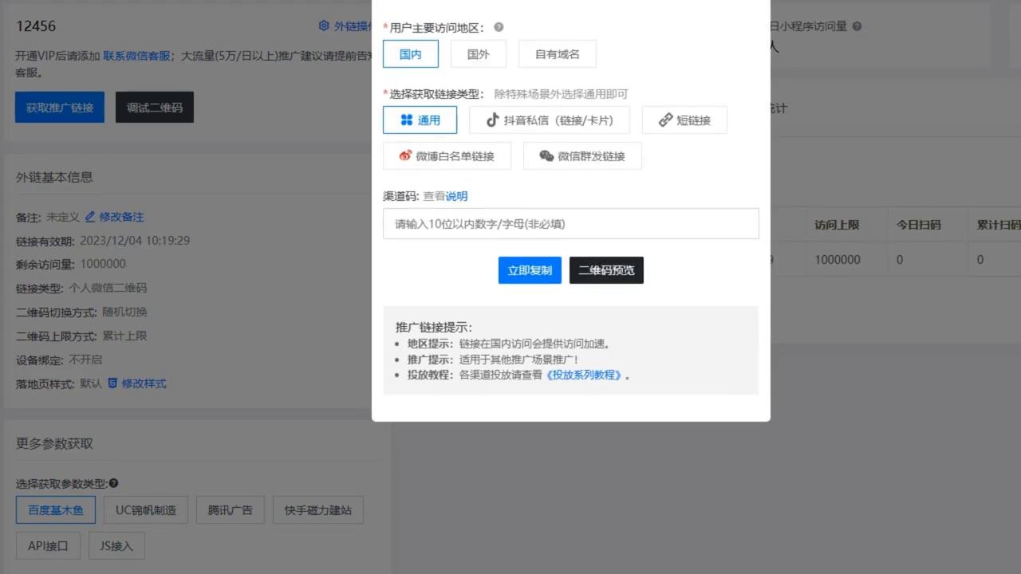The width and height of the screenshot is (1021, 574).
Task: Select 自有域名 region option
Action: click(x=557, y=54)
